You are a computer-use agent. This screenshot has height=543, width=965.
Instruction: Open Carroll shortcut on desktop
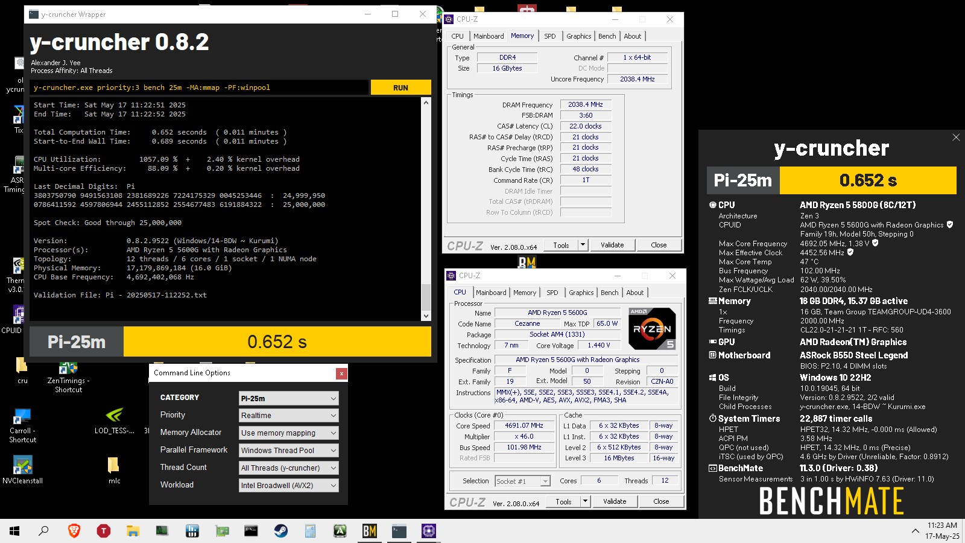(22, 426)
